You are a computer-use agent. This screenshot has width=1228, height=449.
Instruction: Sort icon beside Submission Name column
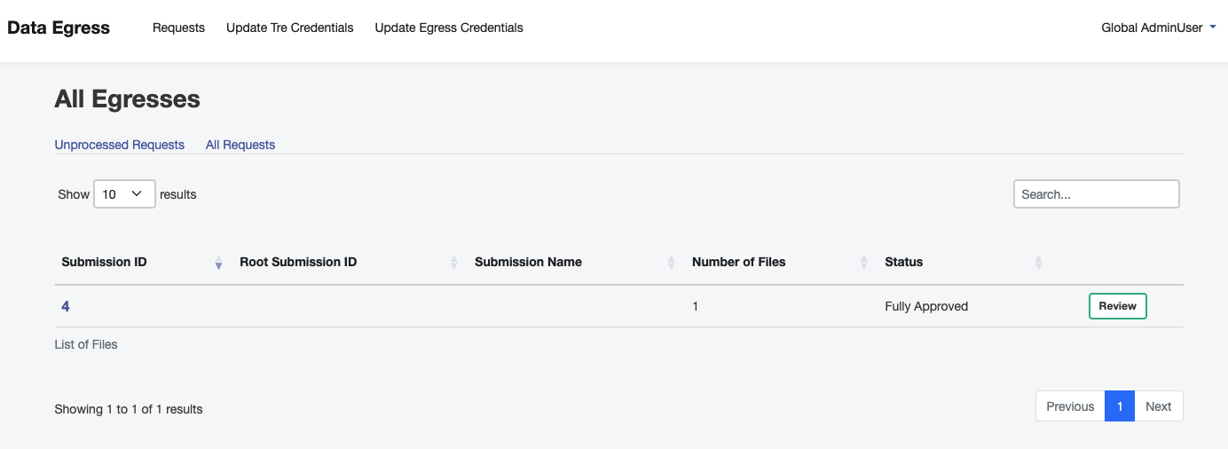click(671, 263)
